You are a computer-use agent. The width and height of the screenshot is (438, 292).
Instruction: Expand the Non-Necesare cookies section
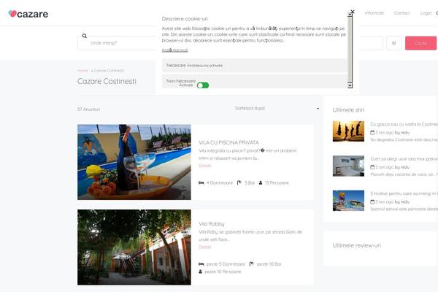[x=255, y=82]
